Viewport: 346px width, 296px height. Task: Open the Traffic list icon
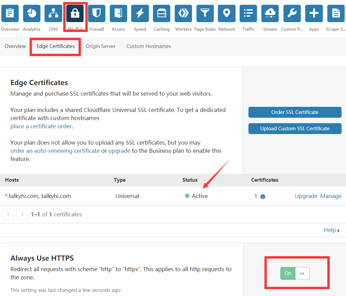[248, 13]
